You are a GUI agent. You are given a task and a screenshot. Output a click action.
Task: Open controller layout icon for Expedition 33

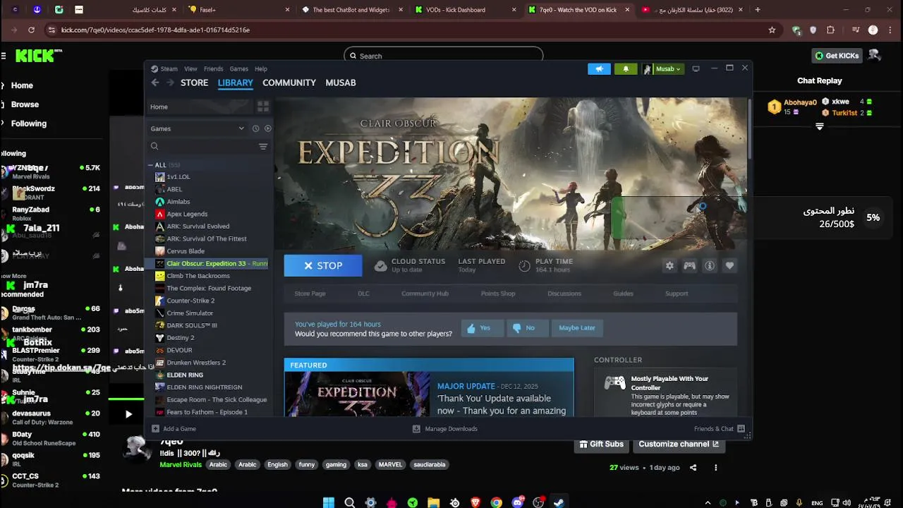tap(689, 265)
